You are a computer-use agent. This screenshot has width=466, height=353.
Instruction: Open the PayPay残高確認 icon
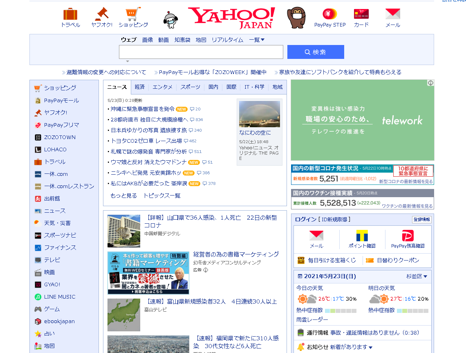(408, 236)
